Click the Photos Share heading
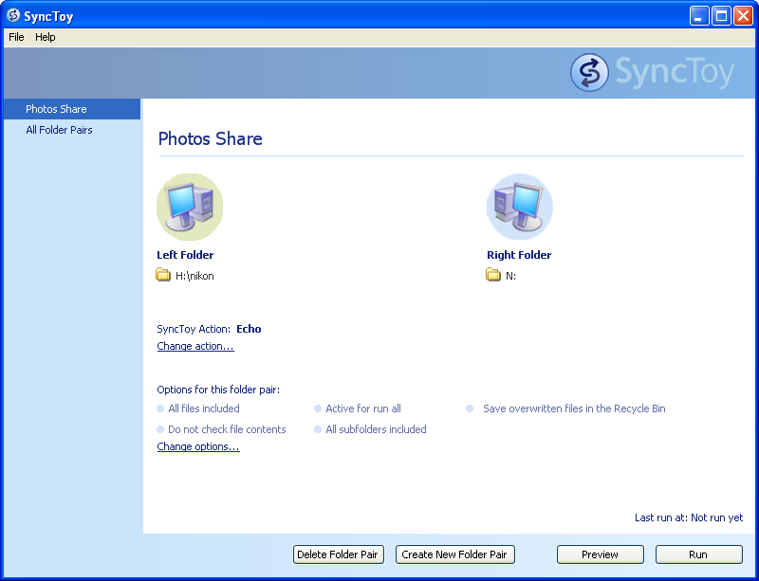The image size is (759, 581). pos(210,138)
